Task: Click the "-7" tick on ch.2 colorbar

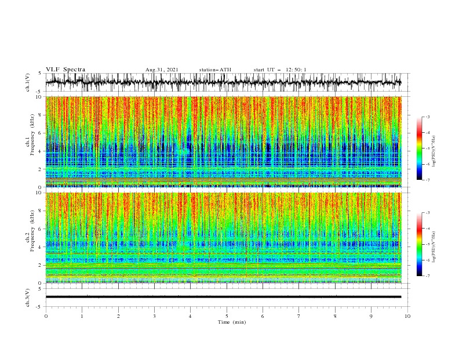Action: pyautogui.click(x=427, y=276)
